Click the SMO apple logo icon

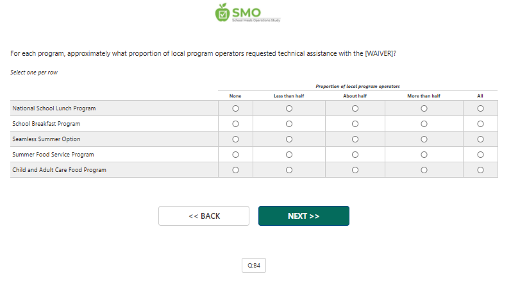coord(222,12)
